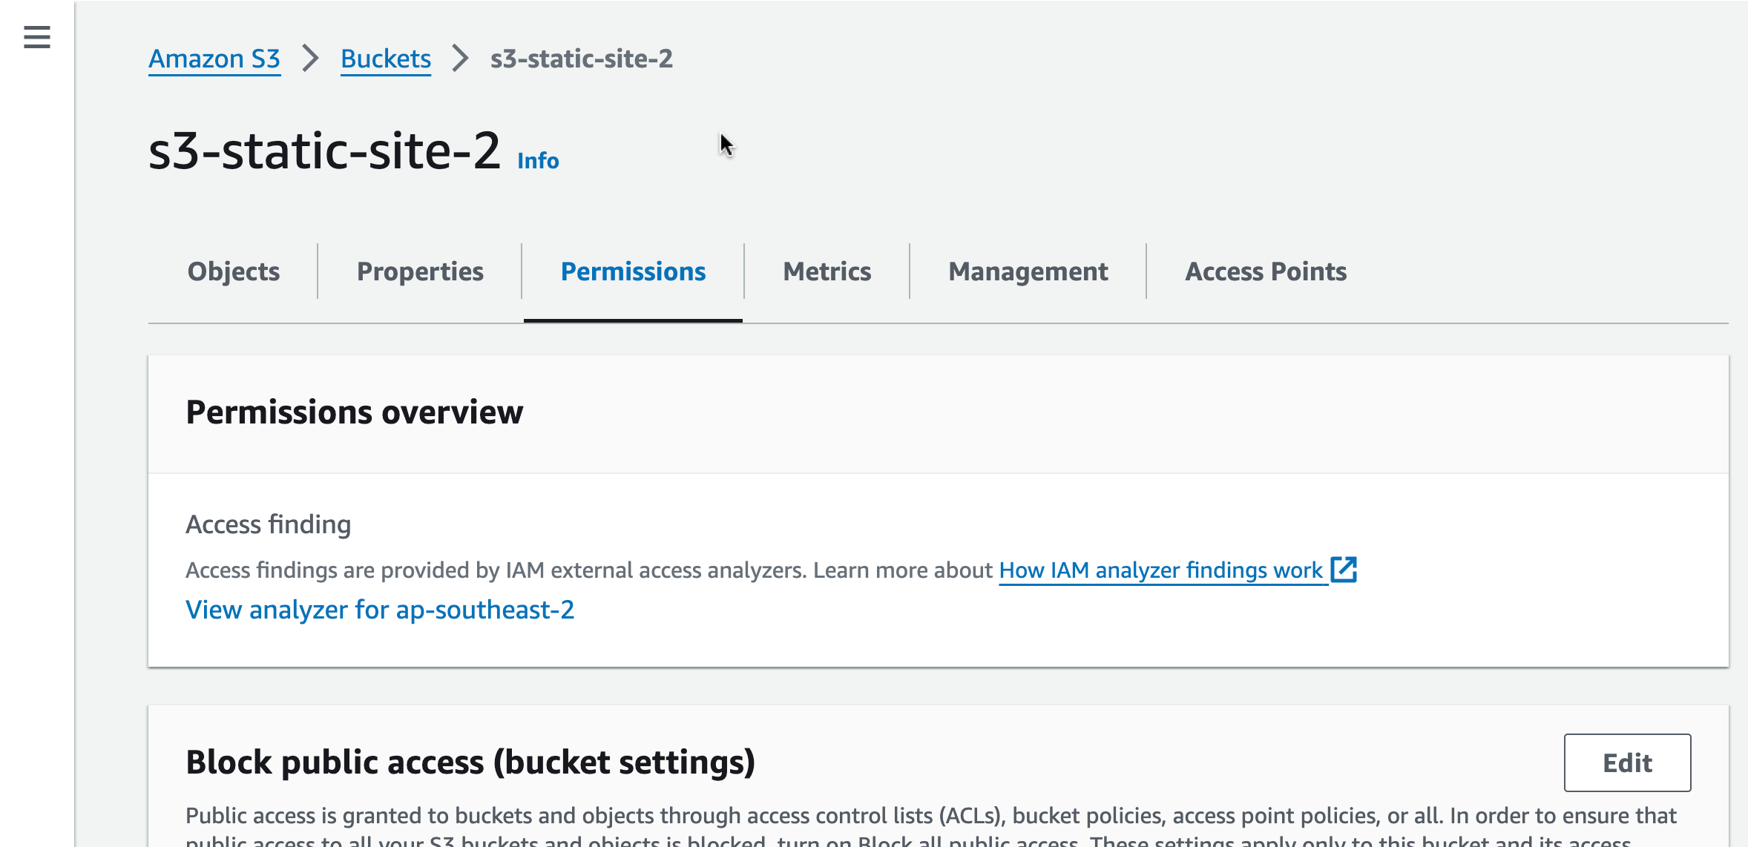Select the Permissions tab

[633, 271]
